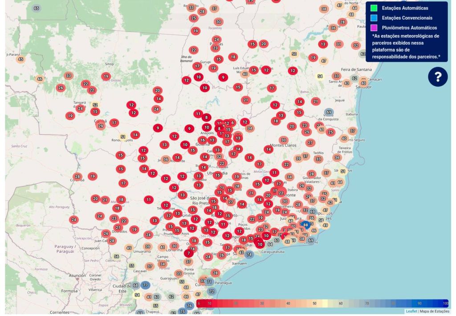Click station marker 45 near Ji-Paraná
Screen dimensions: 456x316
click(x=20, y=59)
